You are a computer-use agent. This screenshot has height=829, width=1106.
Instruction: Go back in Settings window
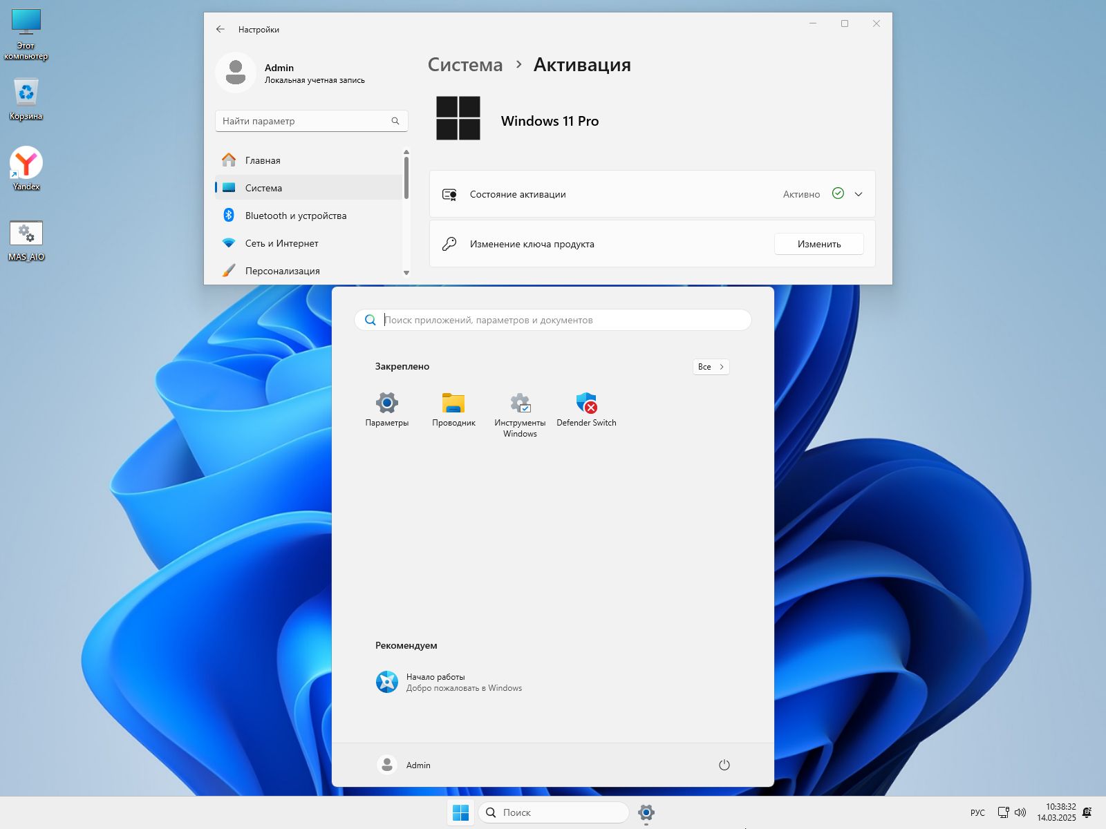(220, 29)
